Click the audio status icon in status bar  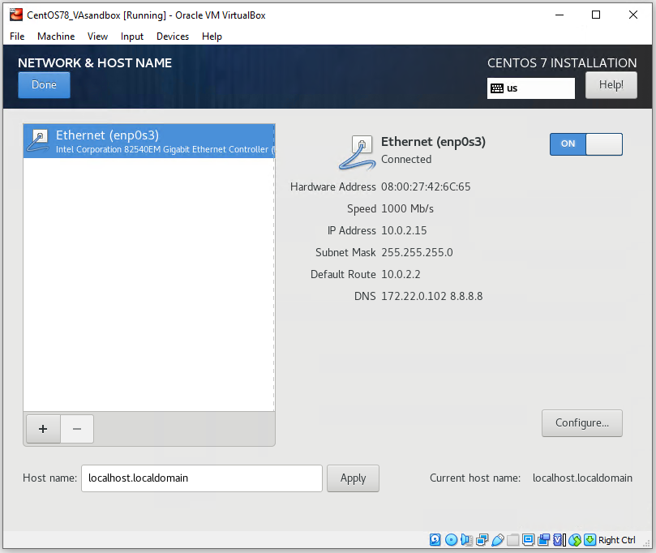[x=466, y=539]
